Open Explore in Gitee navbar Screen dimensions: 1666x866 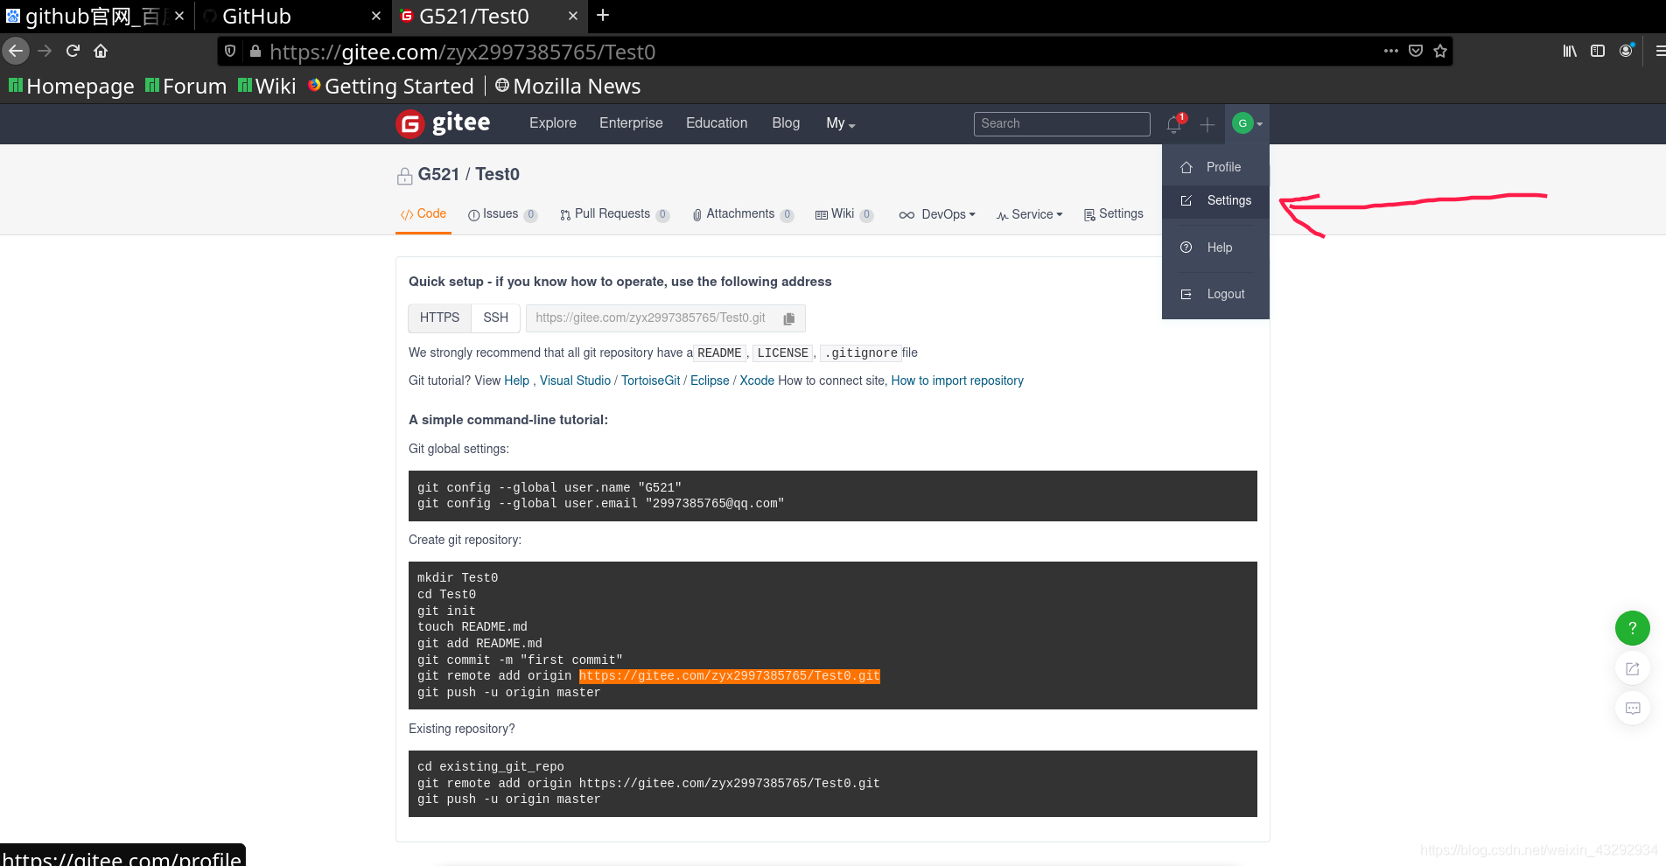pyautogui.click(x=553, y=123)
